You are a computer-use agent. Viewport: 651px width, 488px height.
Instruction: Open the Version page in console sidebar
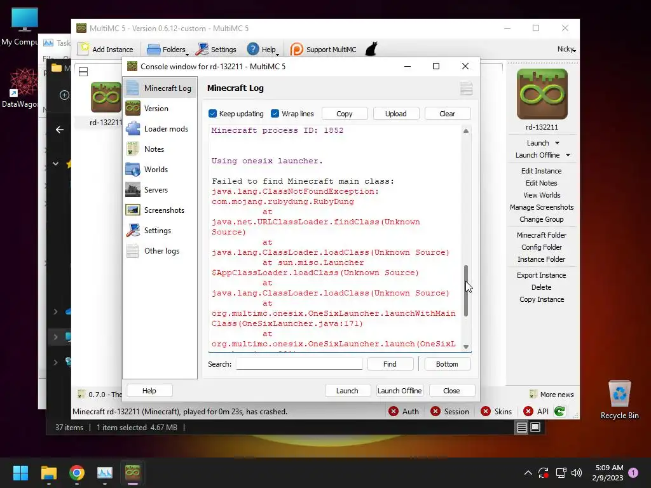tap(160, 108)
